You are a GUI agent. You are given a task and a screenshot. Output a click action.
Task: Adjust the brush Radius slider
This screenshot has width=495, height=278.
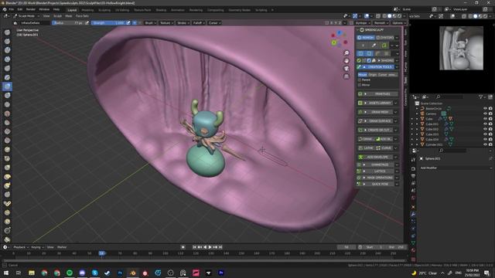(x=69, y=23)
